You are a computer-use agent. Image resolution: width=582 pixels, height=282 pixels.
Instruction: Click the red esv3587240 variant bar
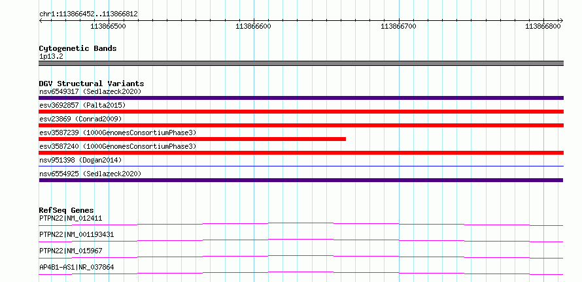(301, 153)
